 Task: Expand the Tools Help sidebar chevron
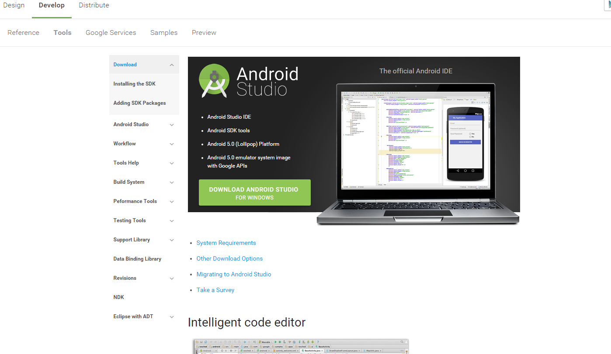172,163
